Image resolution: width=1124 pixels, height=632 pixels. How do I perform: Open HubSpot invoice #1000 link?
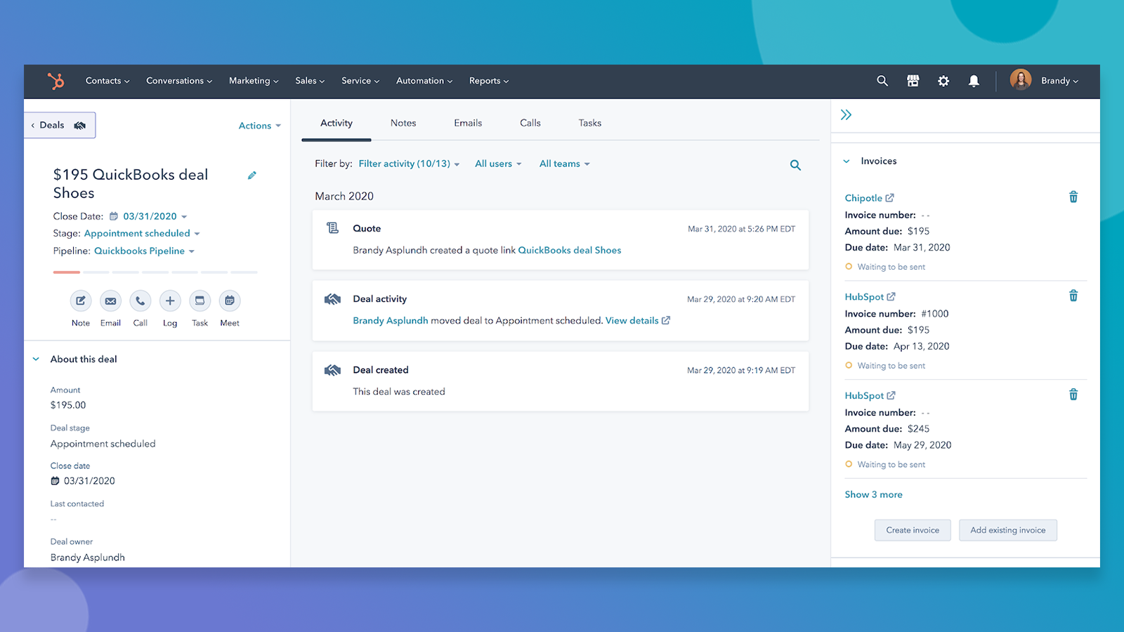pyautogui.click(x=870, y=297)
